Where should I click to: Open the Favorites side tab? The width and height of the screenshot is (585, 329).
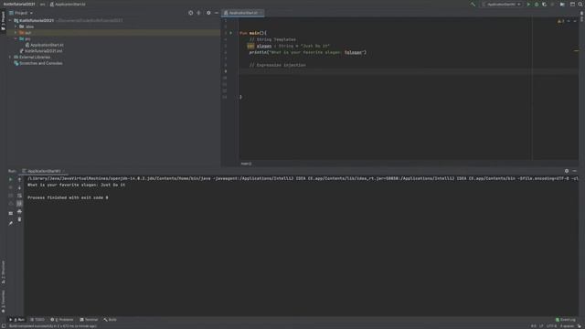3,302
